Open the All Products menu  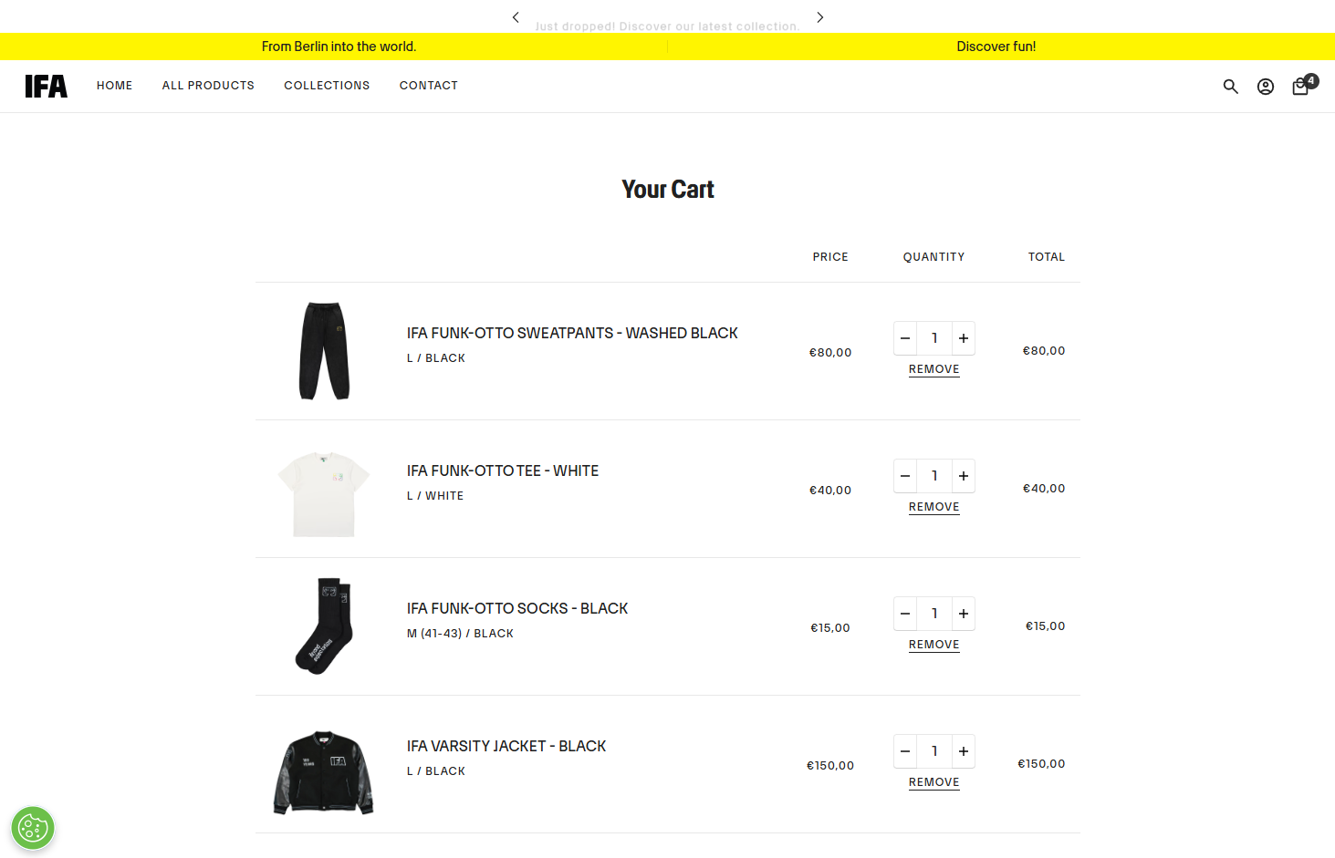[208, 86]
